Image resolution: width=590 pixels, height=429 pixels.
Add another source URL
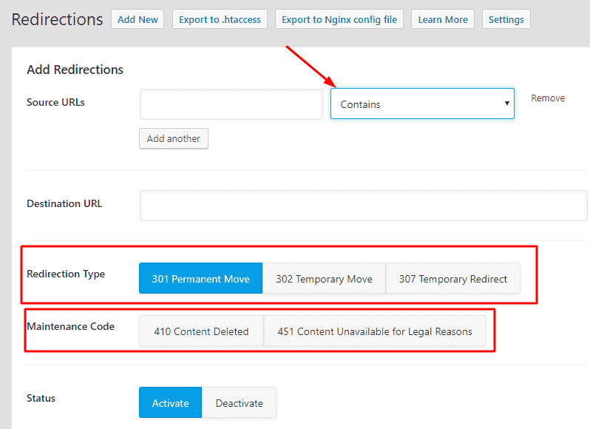pyautogui.click(x=174, y=138)
